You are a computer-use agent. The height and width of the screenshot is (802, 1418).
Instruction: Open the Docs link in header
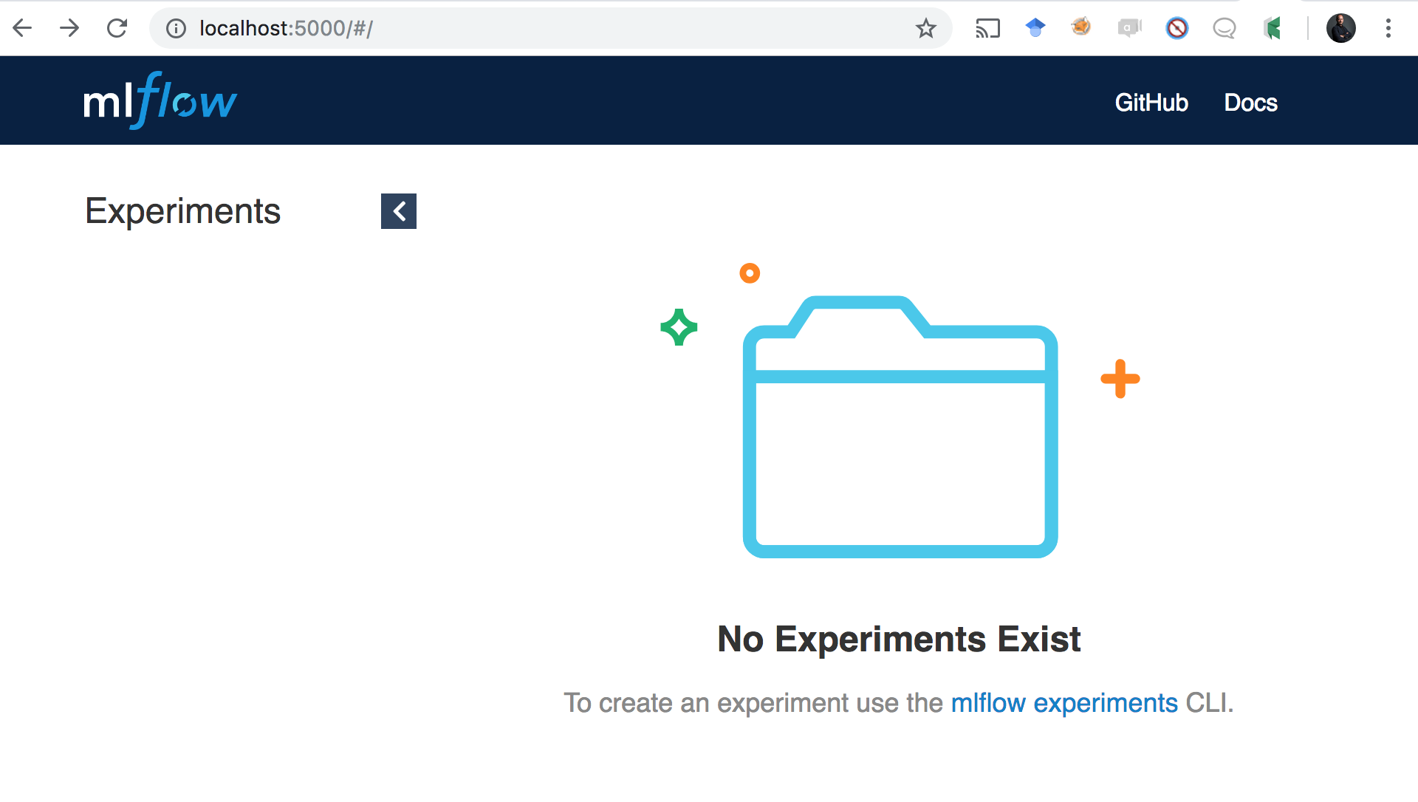pyautogui.click(x=1250, y=103)
